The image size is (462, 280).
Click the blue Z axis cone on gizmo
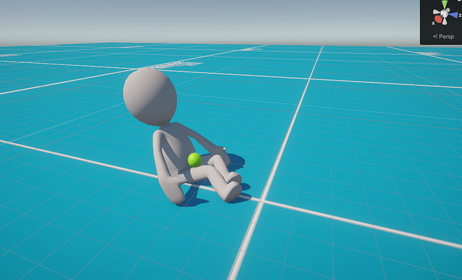[x=453, y=15]
